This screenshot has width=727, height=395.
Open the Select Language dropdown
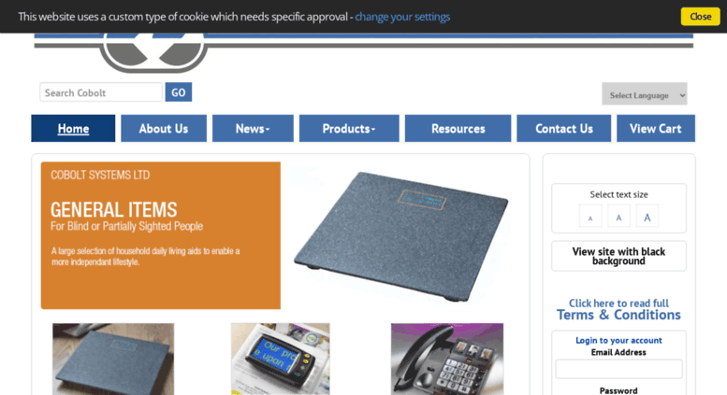[644, 94]
